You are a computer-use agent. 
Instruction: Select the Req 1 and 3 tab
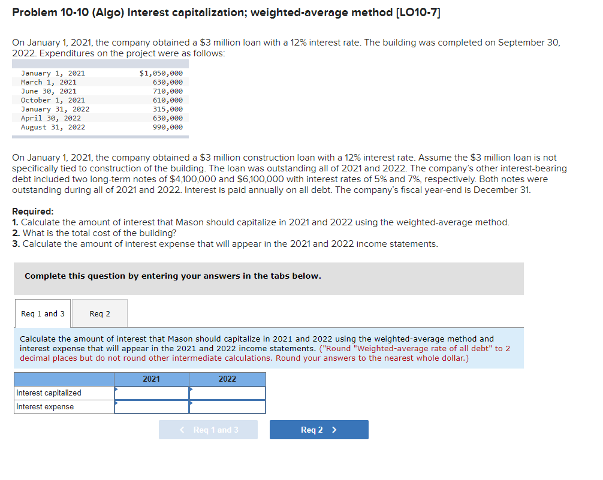(x=42, y=313)
